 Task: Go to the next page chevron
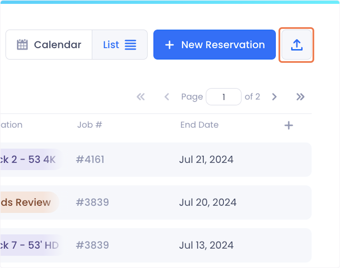[274, 97]
